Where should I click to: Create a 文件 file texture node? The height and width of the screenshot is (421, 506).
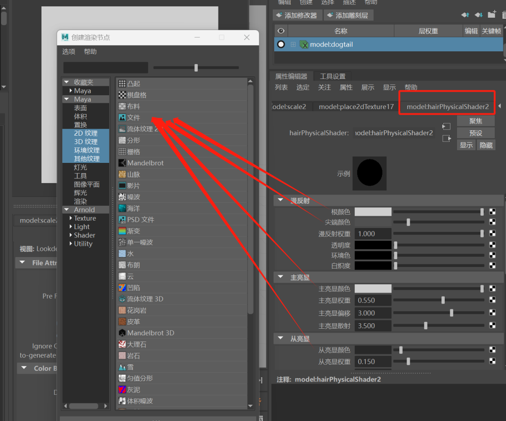click(x=182, y=117)
